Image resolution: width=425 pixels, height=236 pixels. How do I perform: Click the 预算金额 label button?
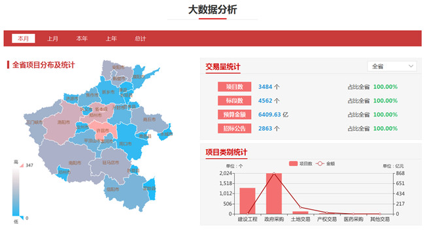tap(235, 114)
